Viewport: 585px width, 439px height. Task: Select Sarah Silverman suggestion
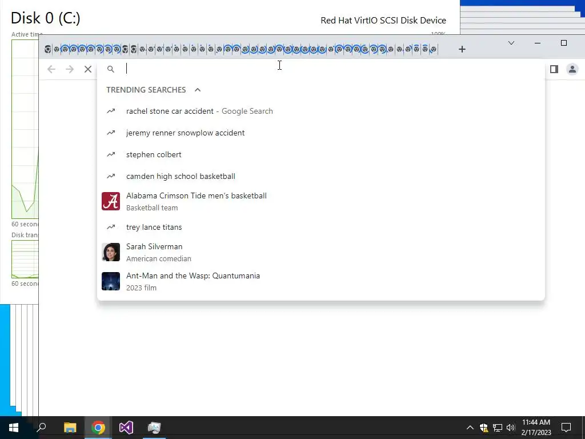pos(321,252)
